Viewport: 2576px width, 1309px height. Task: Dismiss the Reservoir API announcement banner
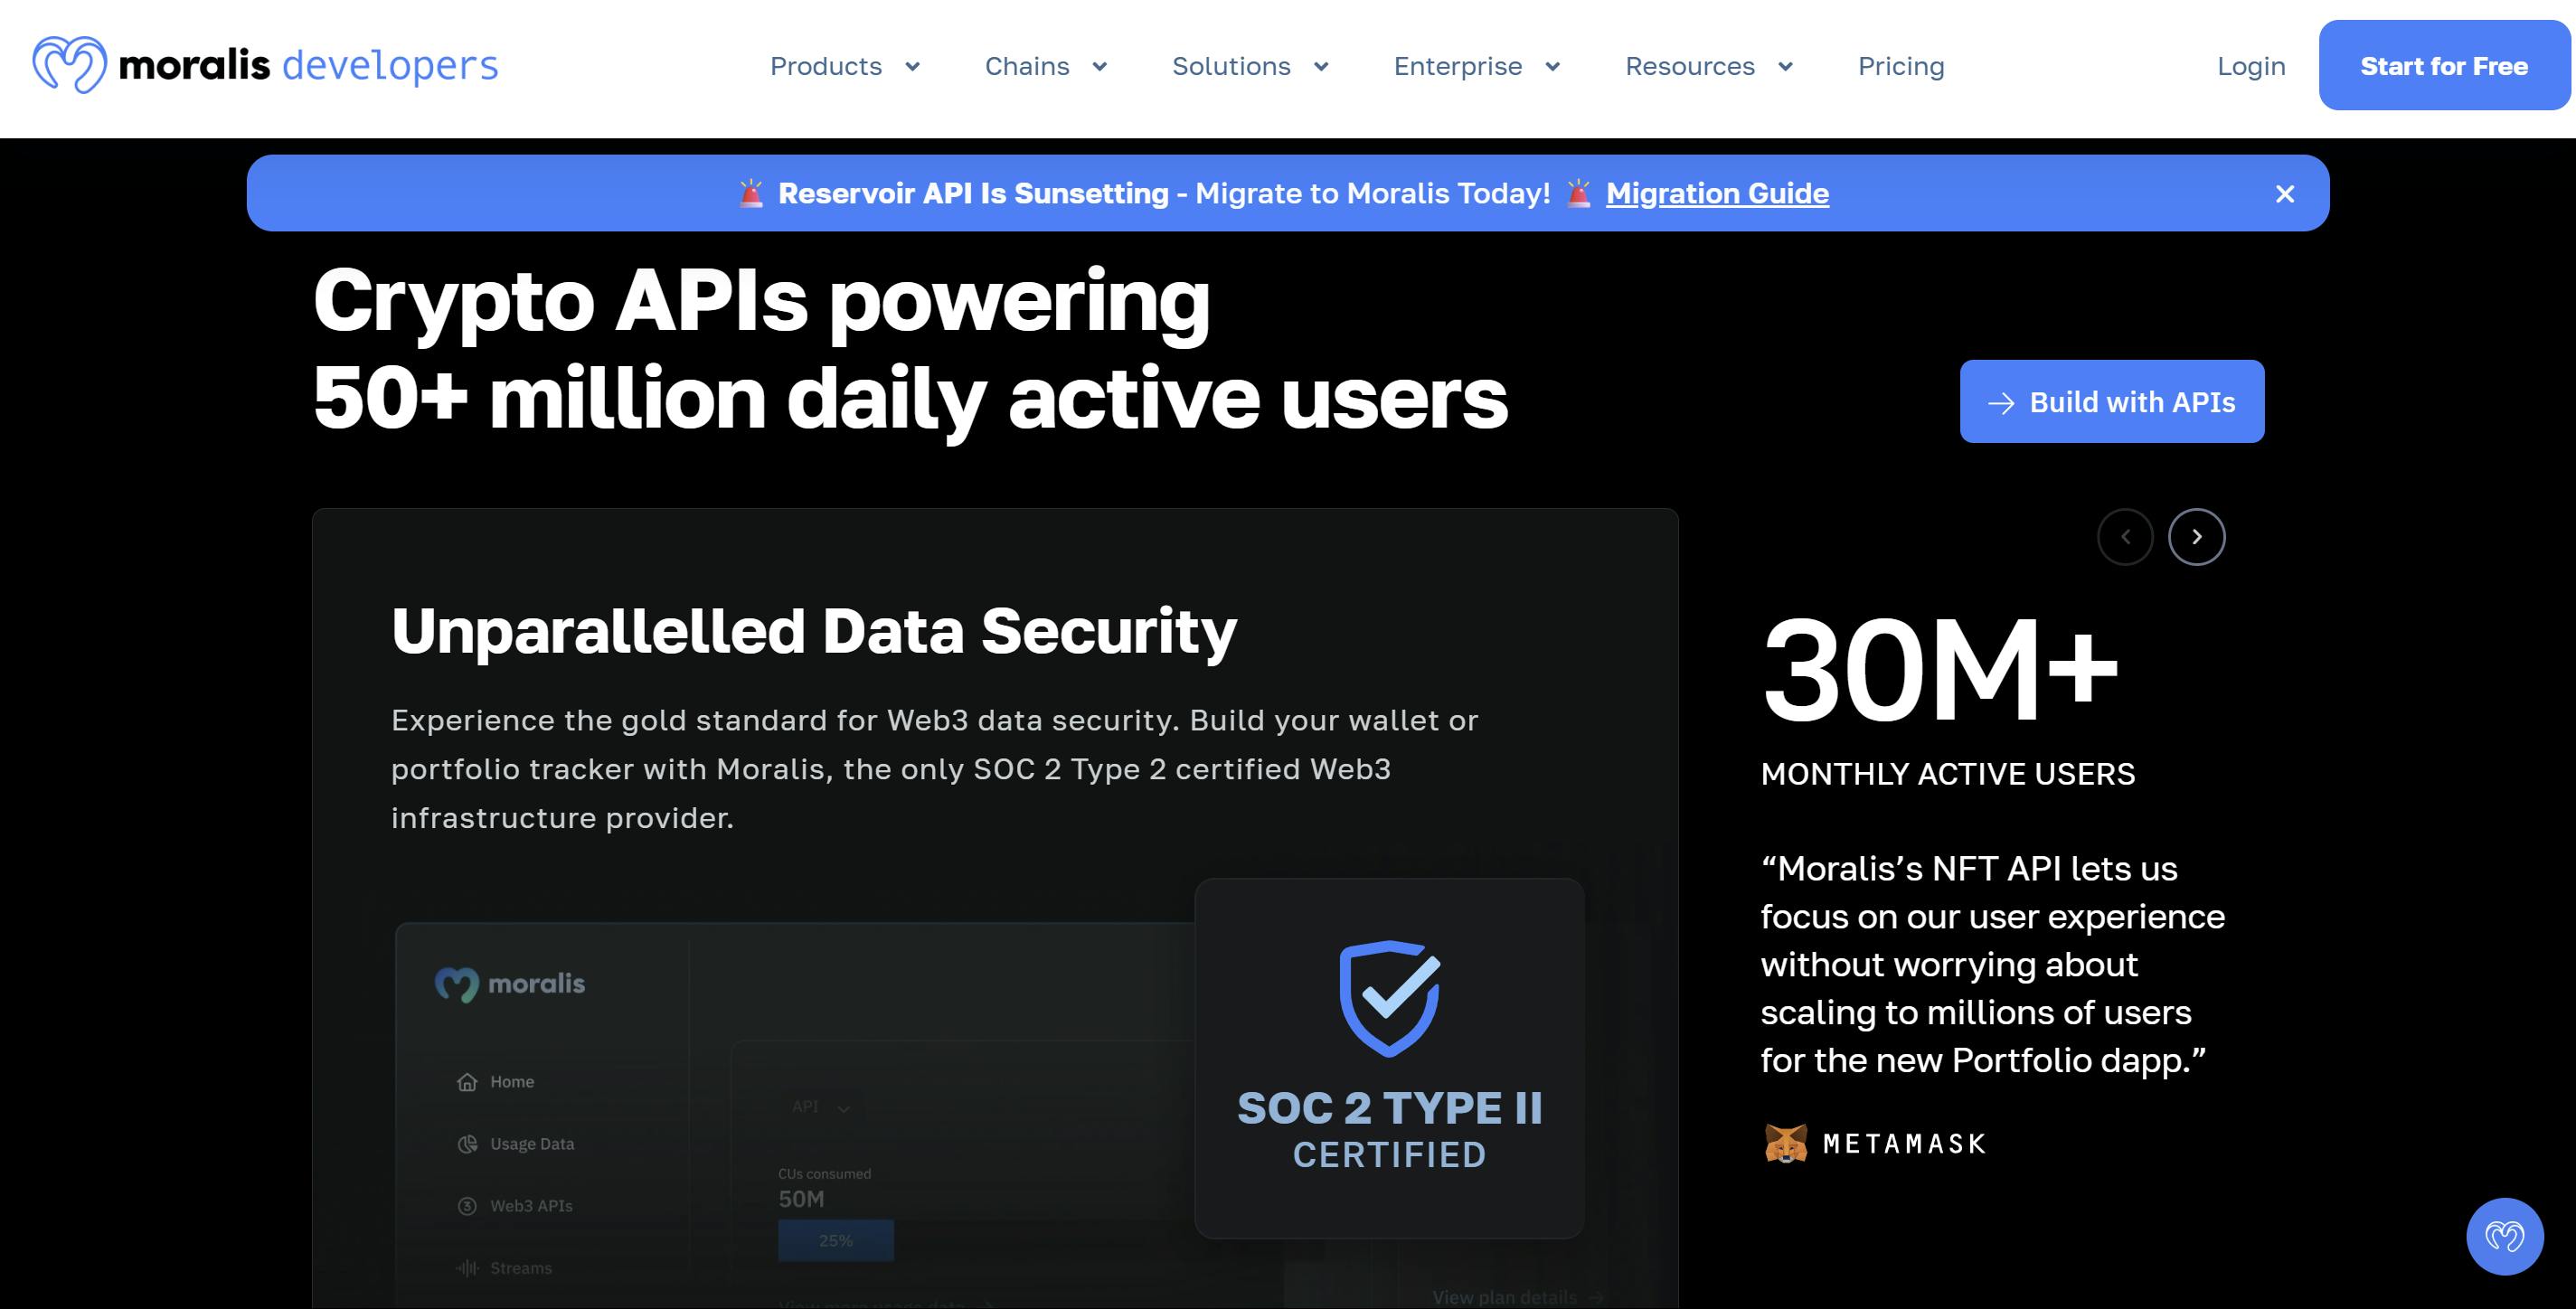pos(2284,194)
